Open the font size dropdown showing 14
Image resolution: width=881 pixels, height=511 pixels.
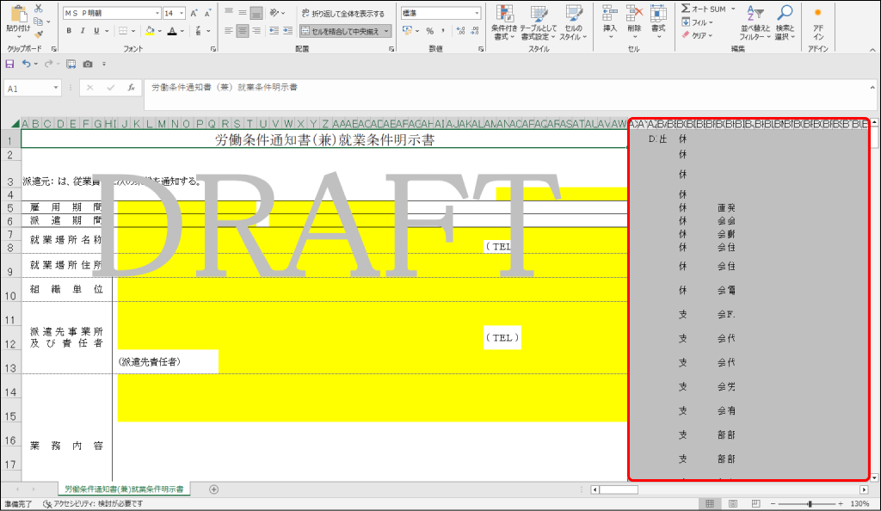tap(172, 12)
